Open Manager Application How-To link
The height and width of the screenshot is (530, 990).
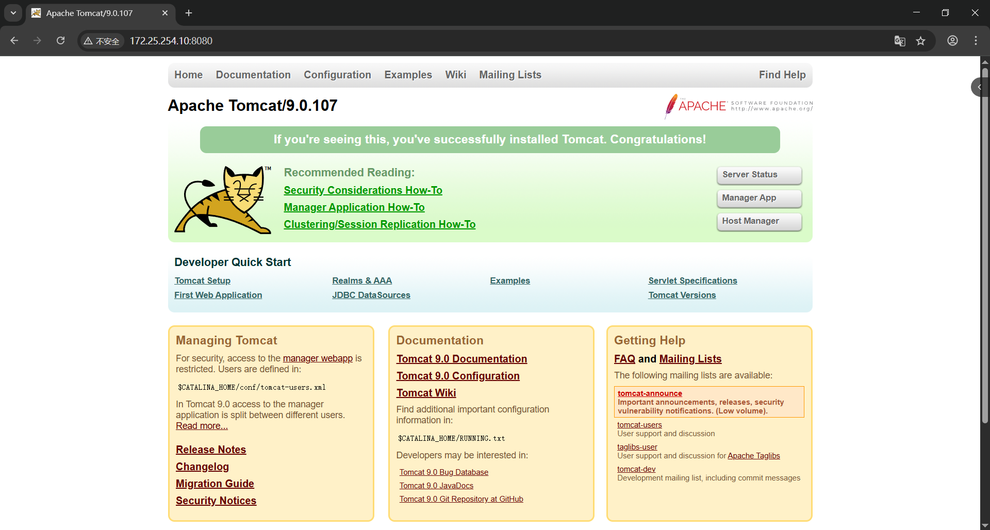coord(354,207)
